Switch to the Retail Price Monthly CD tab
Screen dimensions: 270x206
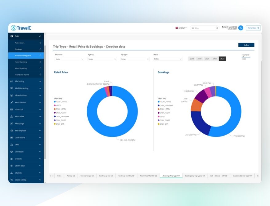tap(149, 176)
